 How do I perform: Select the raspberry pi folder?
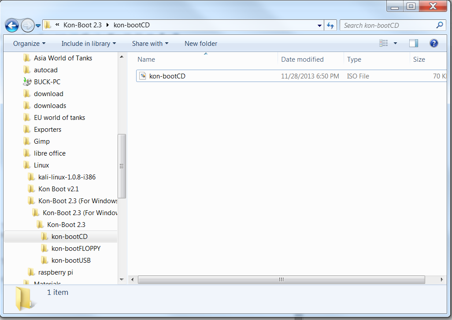[x=56, y=272]
